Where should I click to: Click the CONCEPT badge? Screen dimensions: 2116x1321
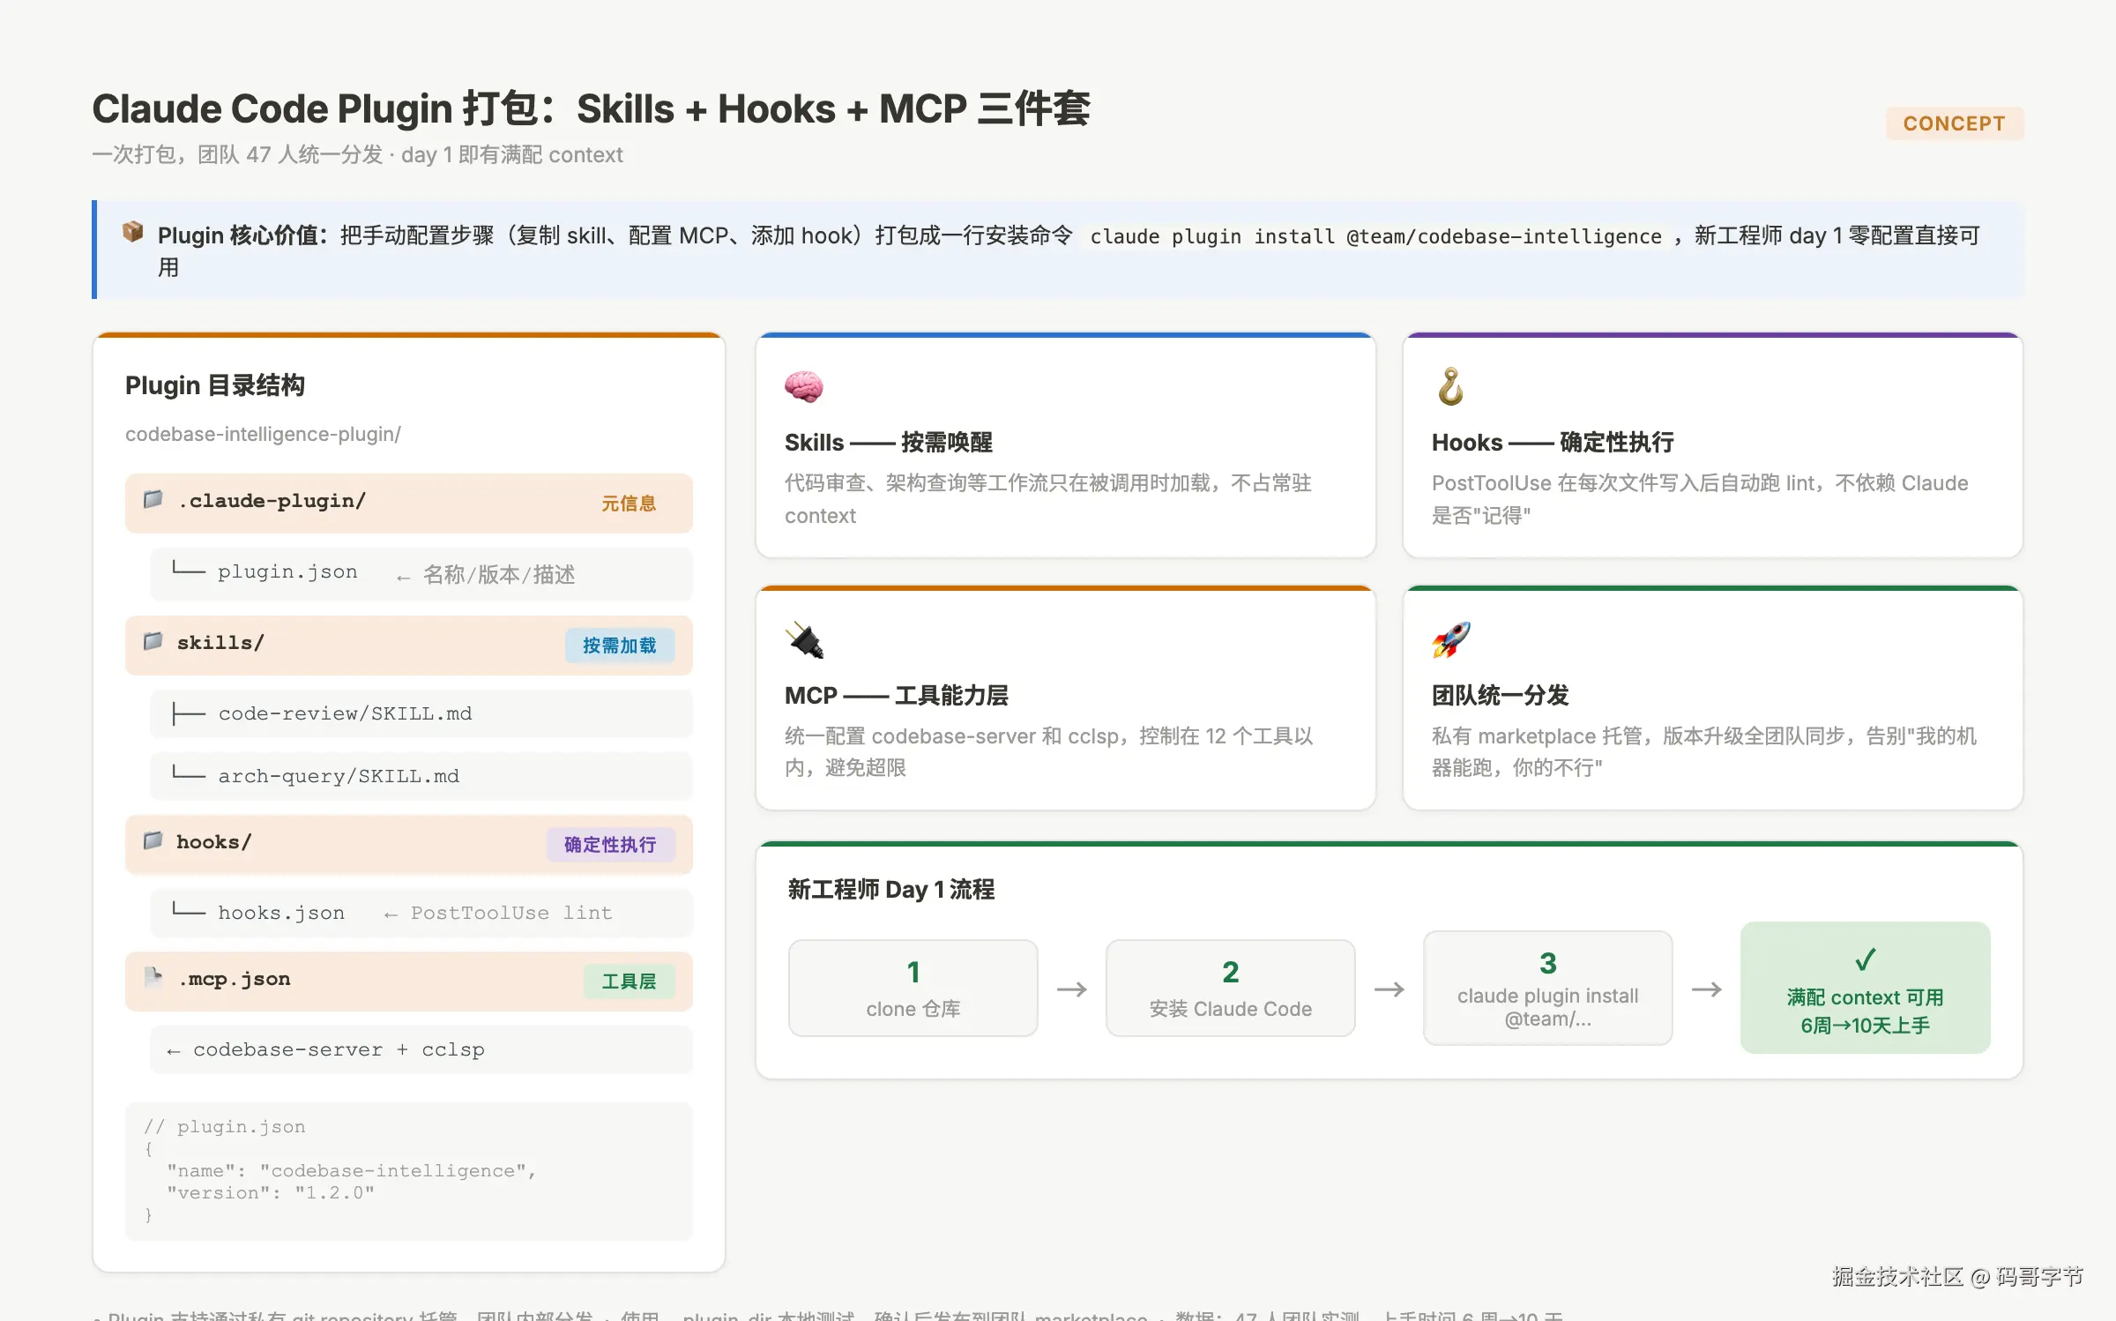coord(1955,123)
